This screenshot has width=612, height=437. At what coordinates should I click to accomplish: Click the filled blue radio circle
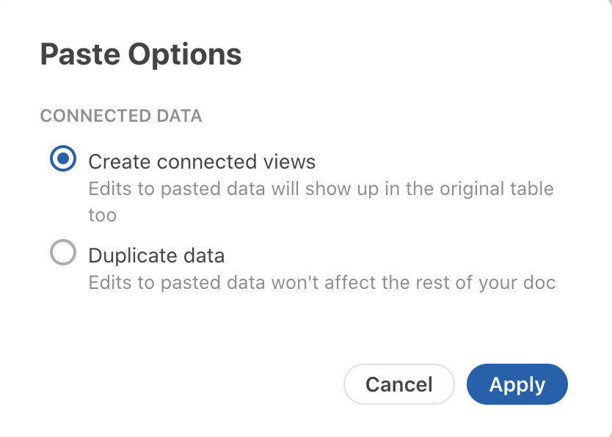63,158
